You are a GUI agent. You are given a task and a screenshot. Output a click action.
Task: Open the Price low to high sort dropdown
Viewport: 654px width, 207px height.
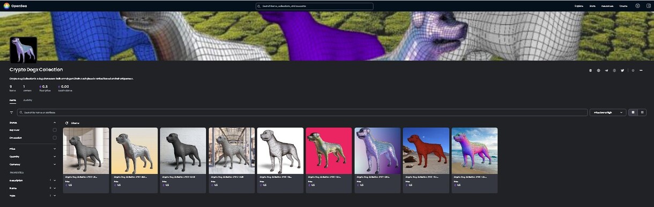(x=608, y=112)
